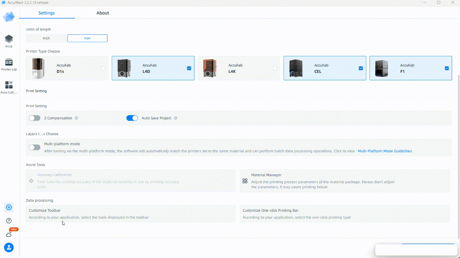Select mm as unit of length
460x258 pixels.
pyautogui.click(x=87, y=38)
